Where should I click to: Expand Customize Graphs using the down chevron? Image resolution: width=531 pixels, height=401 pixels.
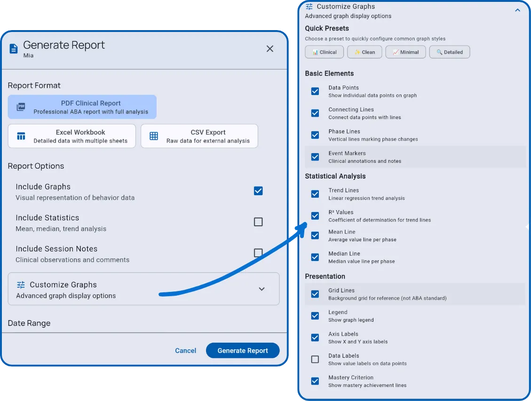click(262, 289)
